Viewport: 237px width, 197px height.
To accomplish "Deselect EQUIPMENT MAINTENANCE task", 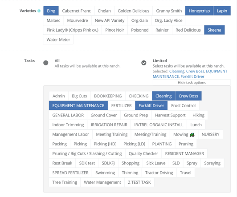I will [x=78, y=105].
